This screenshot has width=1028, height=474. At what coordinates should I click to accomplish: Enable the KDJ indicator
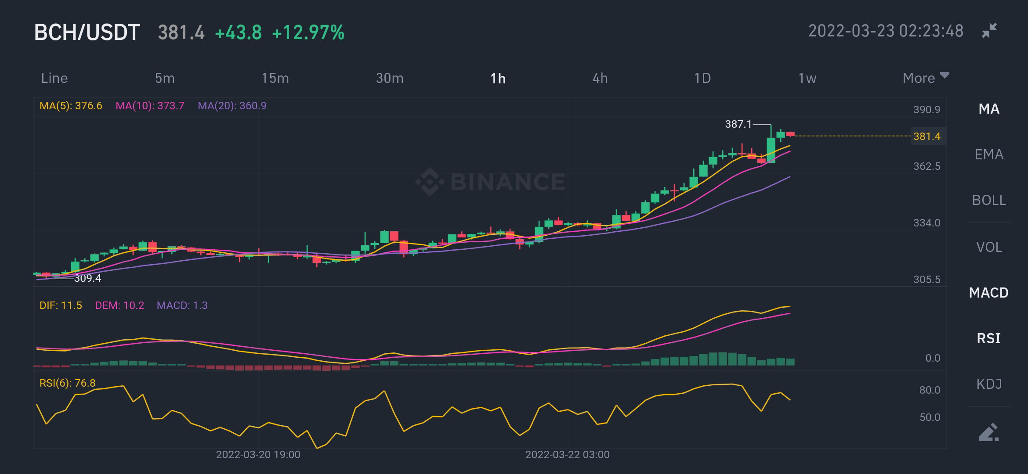point(989,384)
